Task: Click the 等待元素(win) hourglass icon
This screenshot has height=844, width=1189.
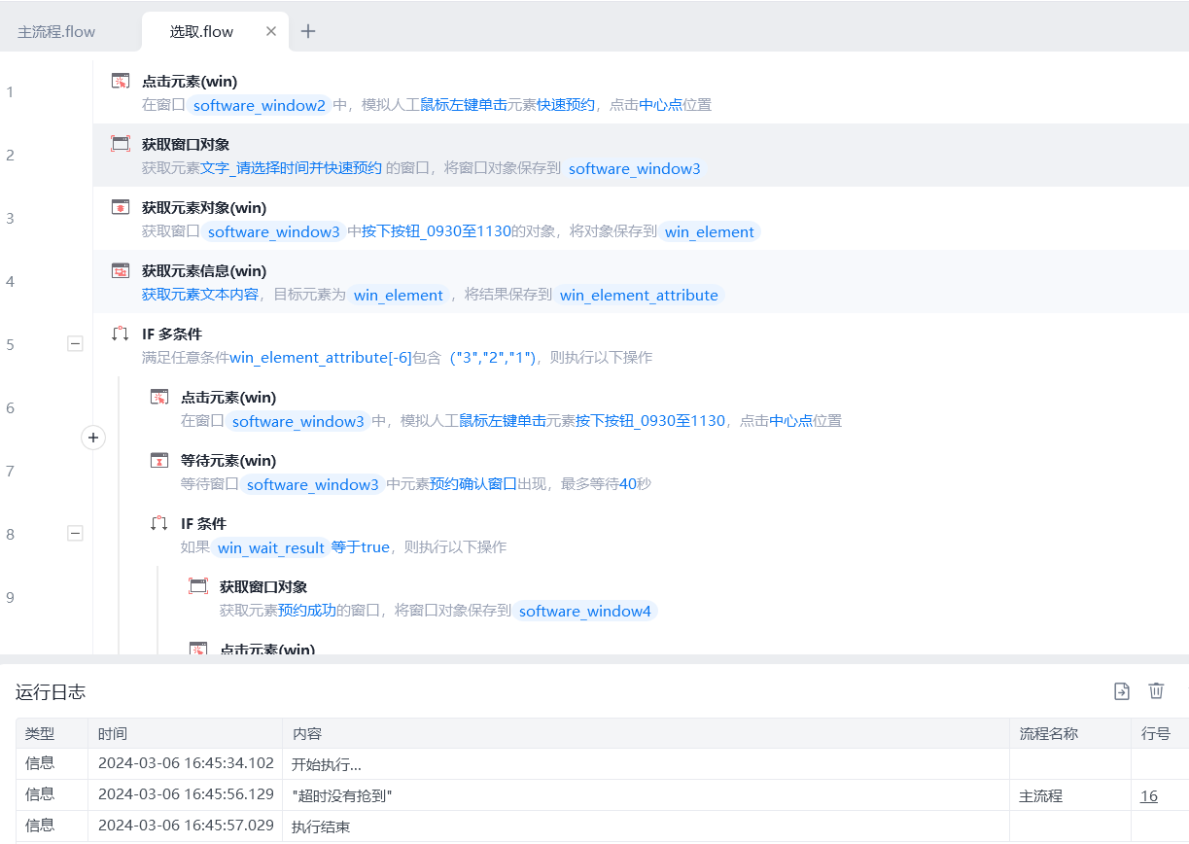Action: [x=159, y=460]
